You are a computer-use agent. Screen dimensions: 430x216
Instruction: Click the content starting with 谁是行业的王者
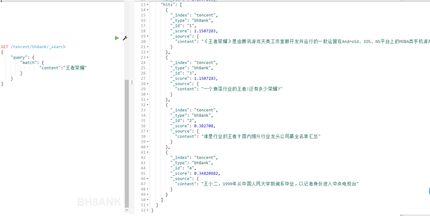pyautogui.click(x=261, y=137)
